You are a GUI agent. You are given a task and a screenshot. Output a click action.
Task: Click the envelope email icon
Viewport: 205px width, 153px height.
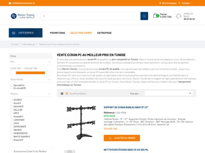(10, 3)
